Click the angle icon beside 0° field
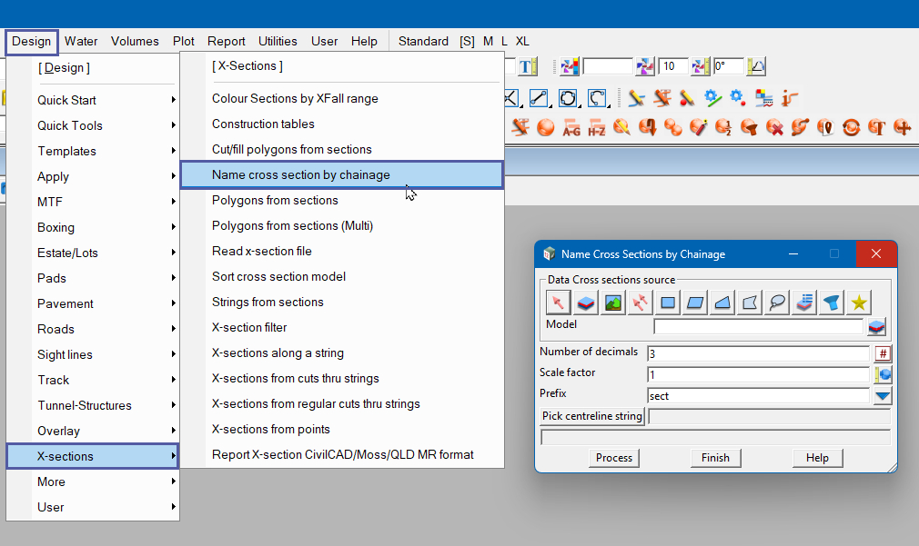The image size is (919, 546). (x=756, y=66)
